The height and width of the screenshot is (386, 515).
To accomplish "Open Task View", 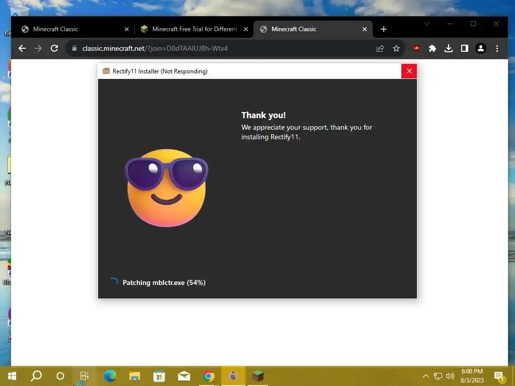I will coord(84,376).
